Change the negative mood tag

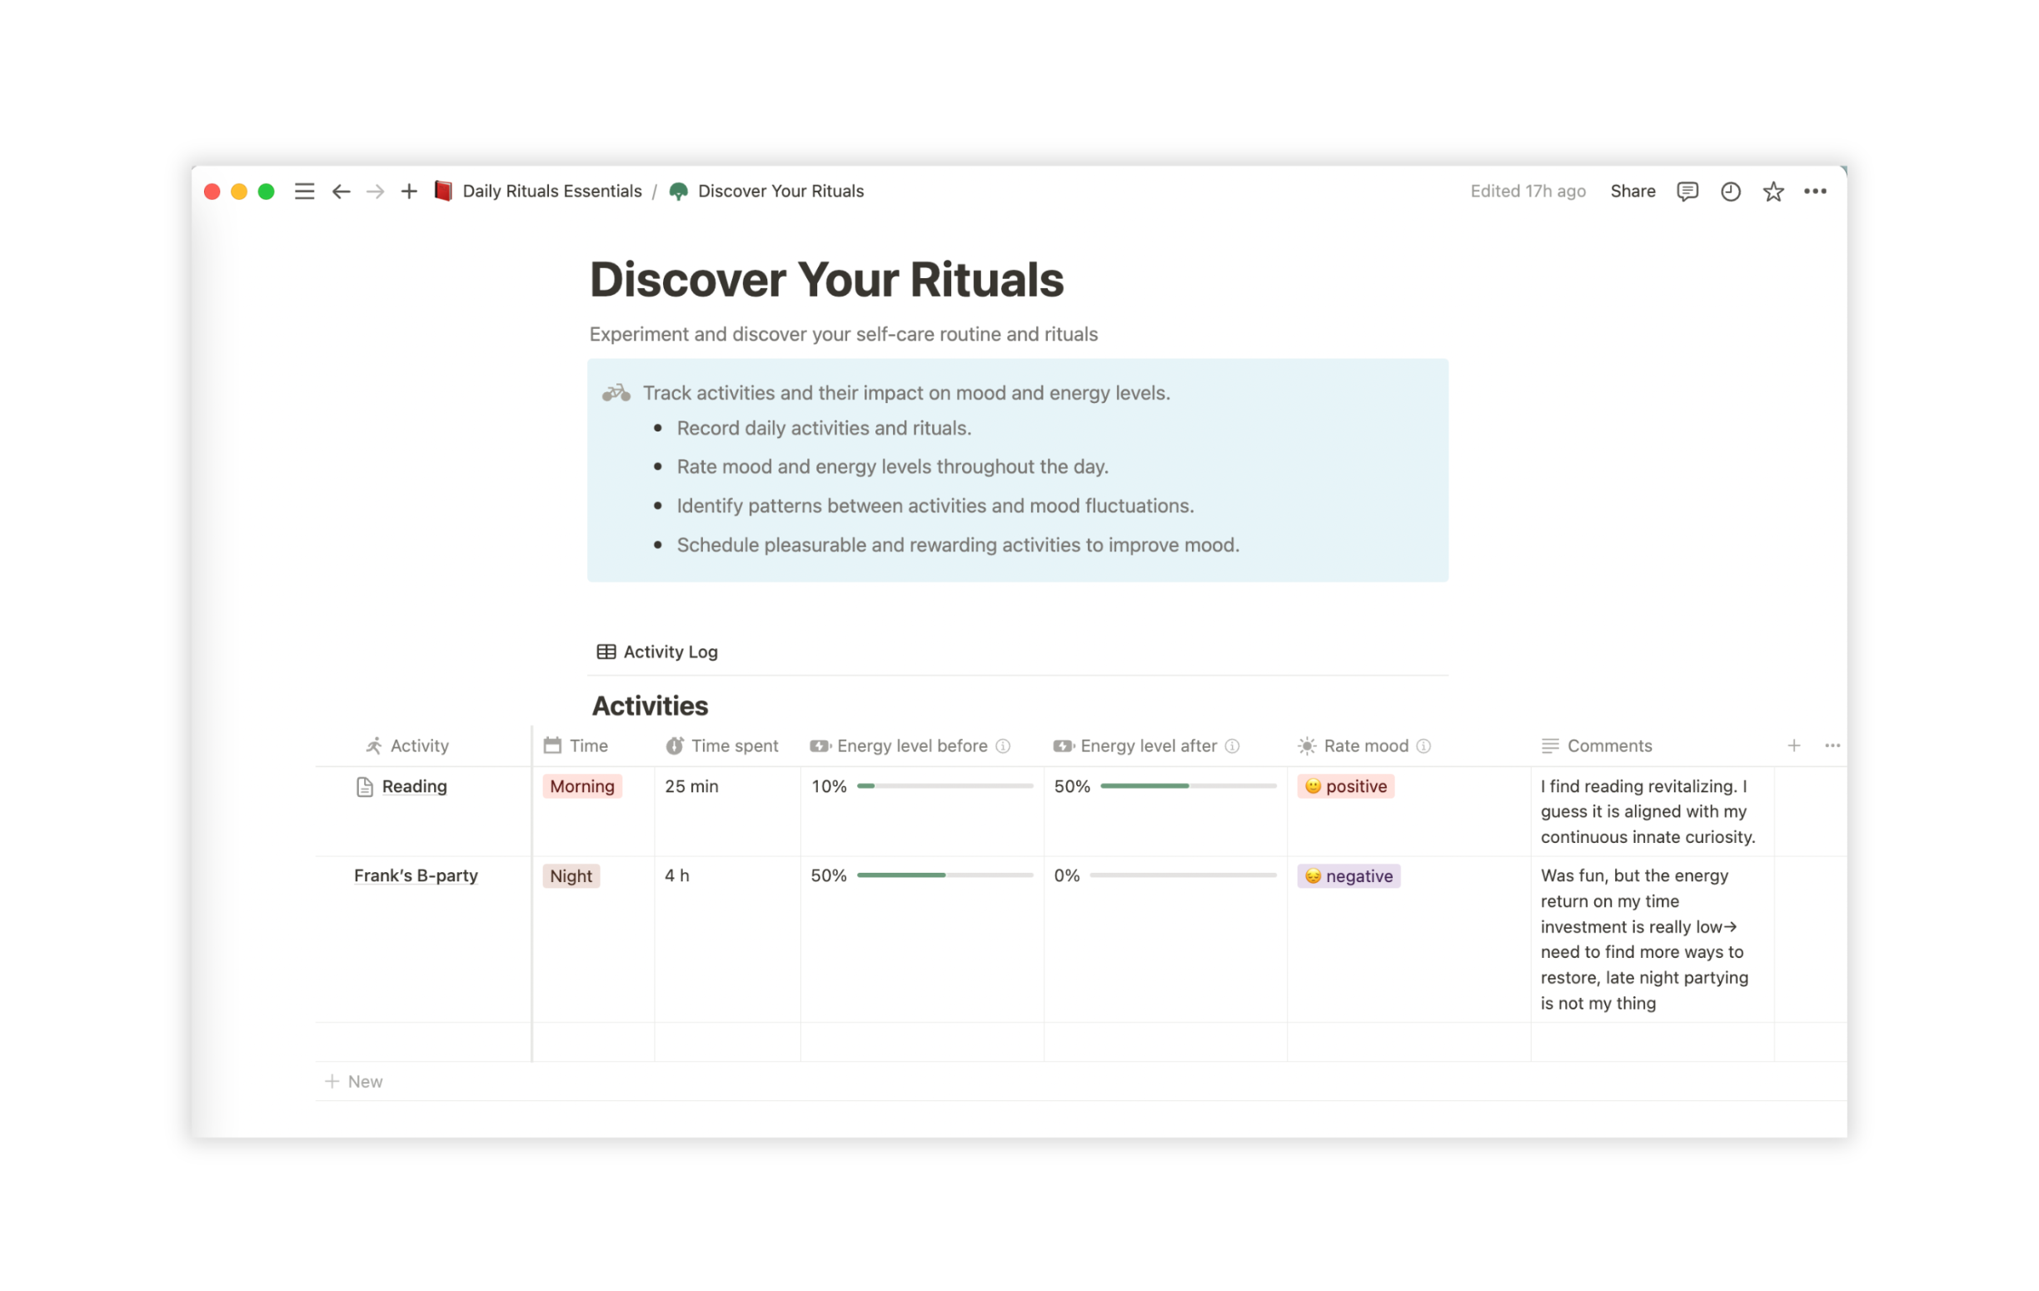[1349, 876]
